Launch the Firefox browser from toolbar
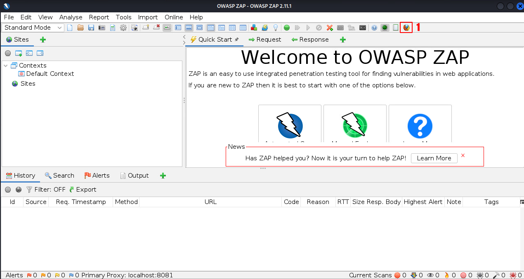 coord(406,28)
